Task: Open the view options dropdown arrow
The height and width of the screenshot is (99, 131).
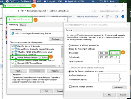Action: pos(111,16)
